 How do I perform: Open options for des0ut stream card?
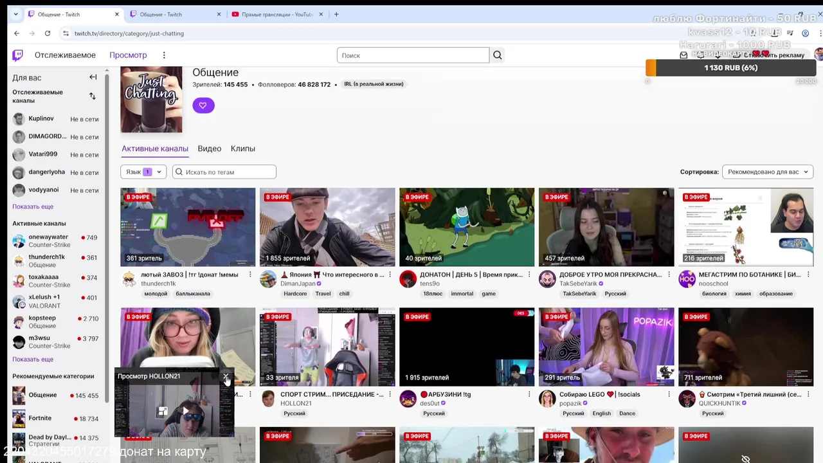pos(529,394)
